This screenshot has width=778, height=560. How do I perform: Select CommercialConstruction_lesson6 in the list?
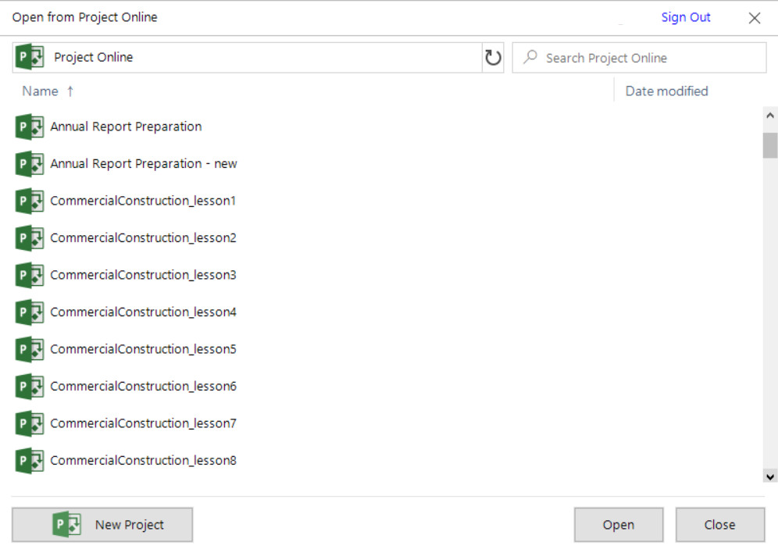click(144, 387)
